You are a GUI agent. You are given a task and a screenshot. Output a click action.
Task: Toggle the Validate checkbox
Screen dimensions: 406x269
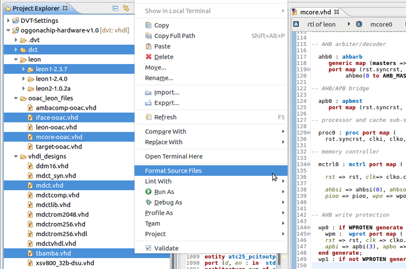tap(148, 248)
